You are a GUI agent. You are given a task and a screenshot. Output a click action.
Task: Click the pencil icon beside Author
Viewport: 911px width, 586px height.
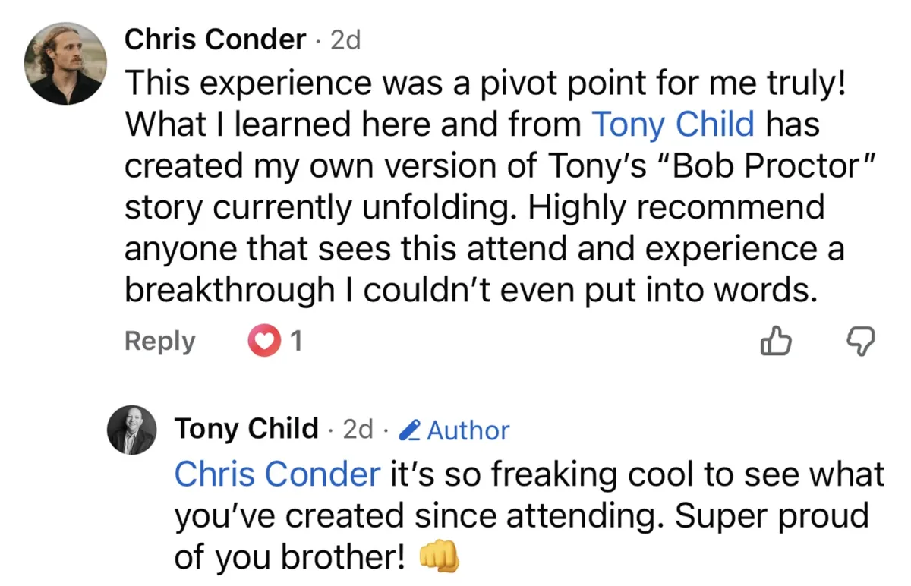(410, 430)
